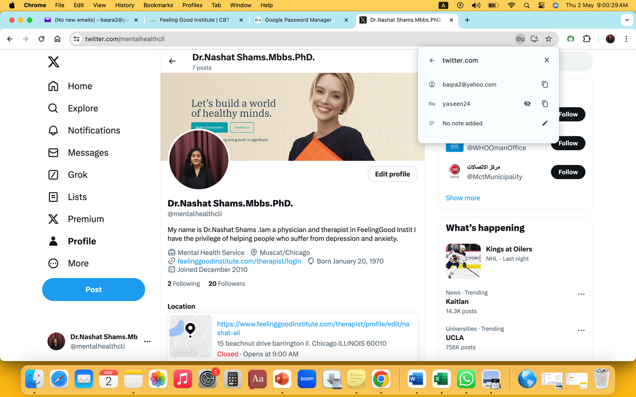Image resolution: width=636 pixels, height=397 pixels.
Task: Copy the username baqra2@yahoo.com
Action: pyautogui.click(x=545, y=85)
